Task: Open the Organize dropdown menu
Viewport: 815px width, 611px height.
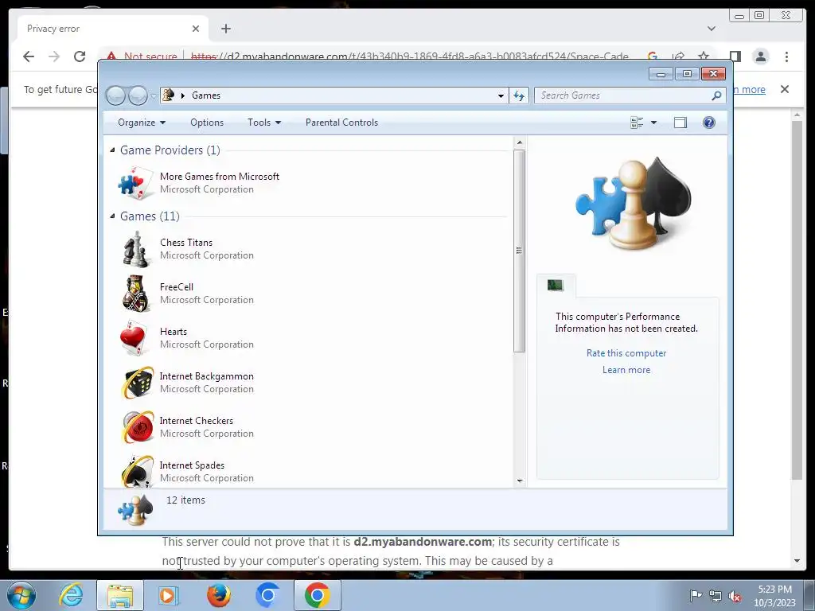Action: pyautogui.click(x=142, y=123)
